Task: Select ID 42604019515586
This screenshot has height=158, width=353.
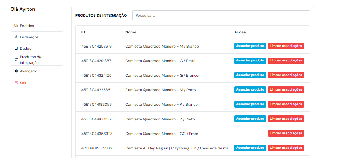Action: click(x=97, y=148)
